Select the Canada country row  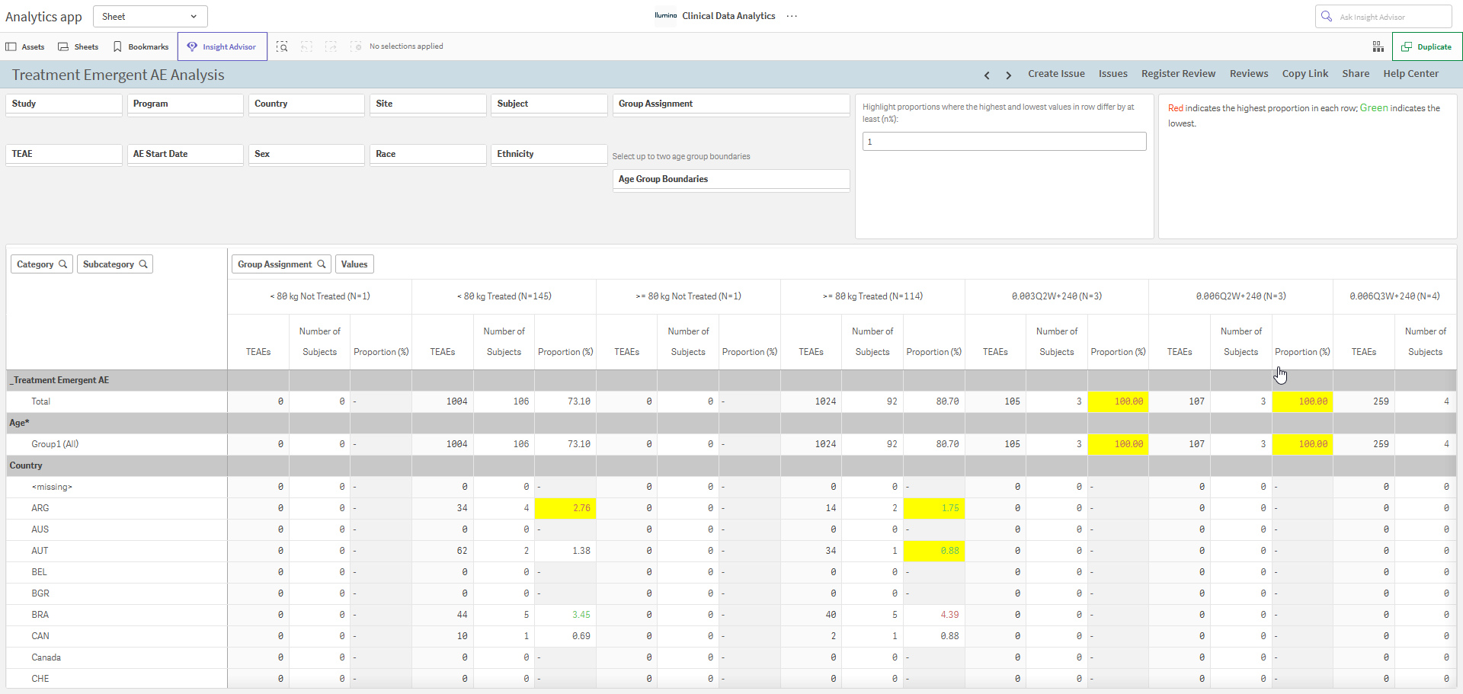point(117,657)
